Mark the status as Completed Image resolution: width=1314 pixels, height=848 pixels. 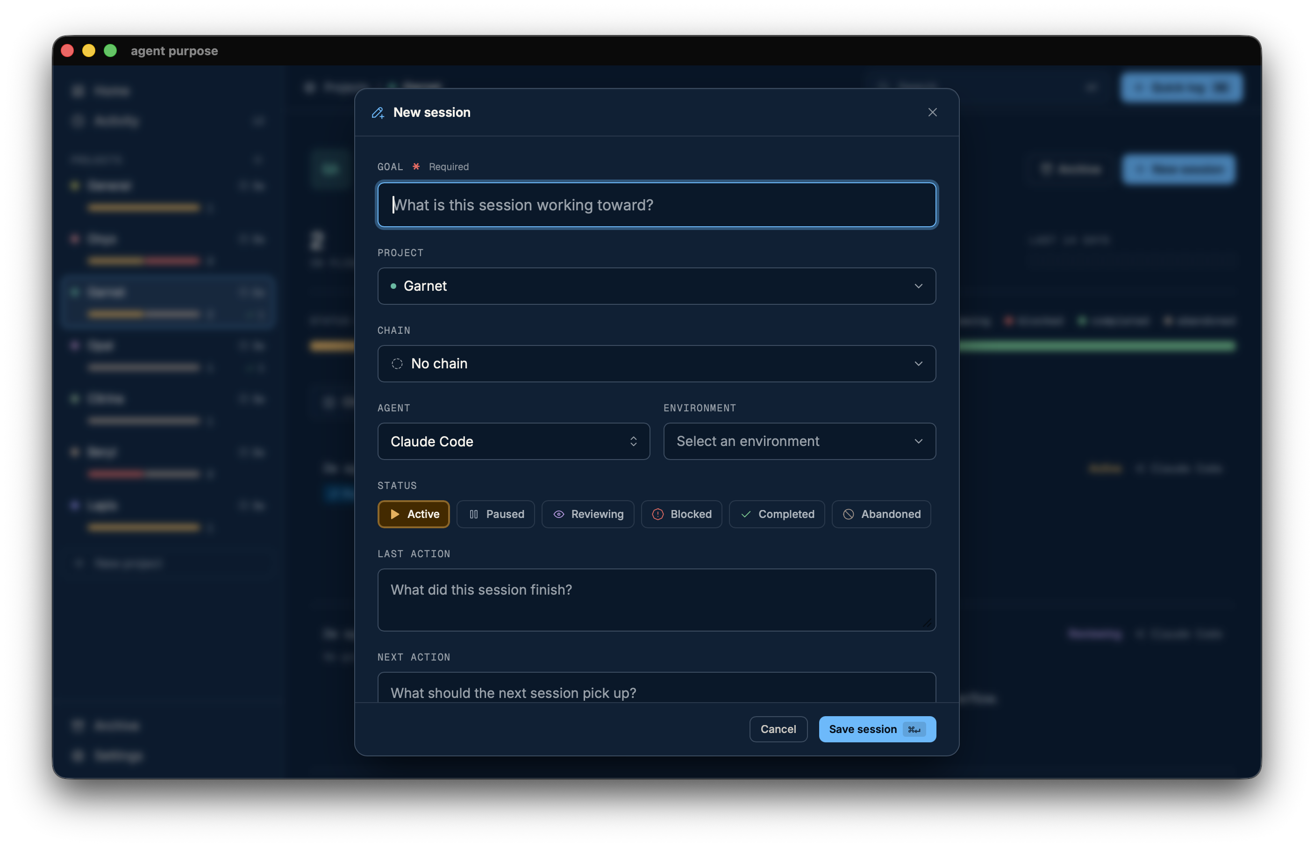click(777, 514)
